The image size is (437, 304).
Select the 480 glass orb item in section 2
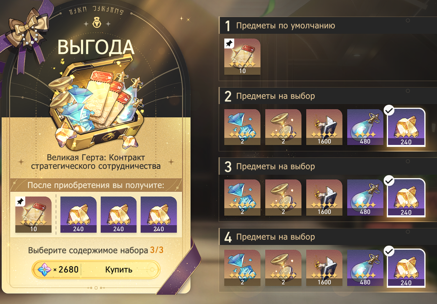(x=365, y=127)
